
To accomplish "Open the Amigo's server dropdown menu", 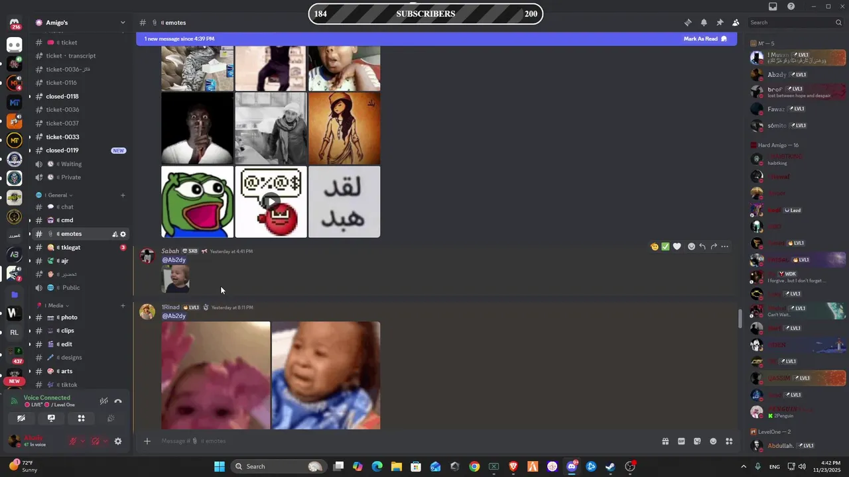I will (123, 23).
